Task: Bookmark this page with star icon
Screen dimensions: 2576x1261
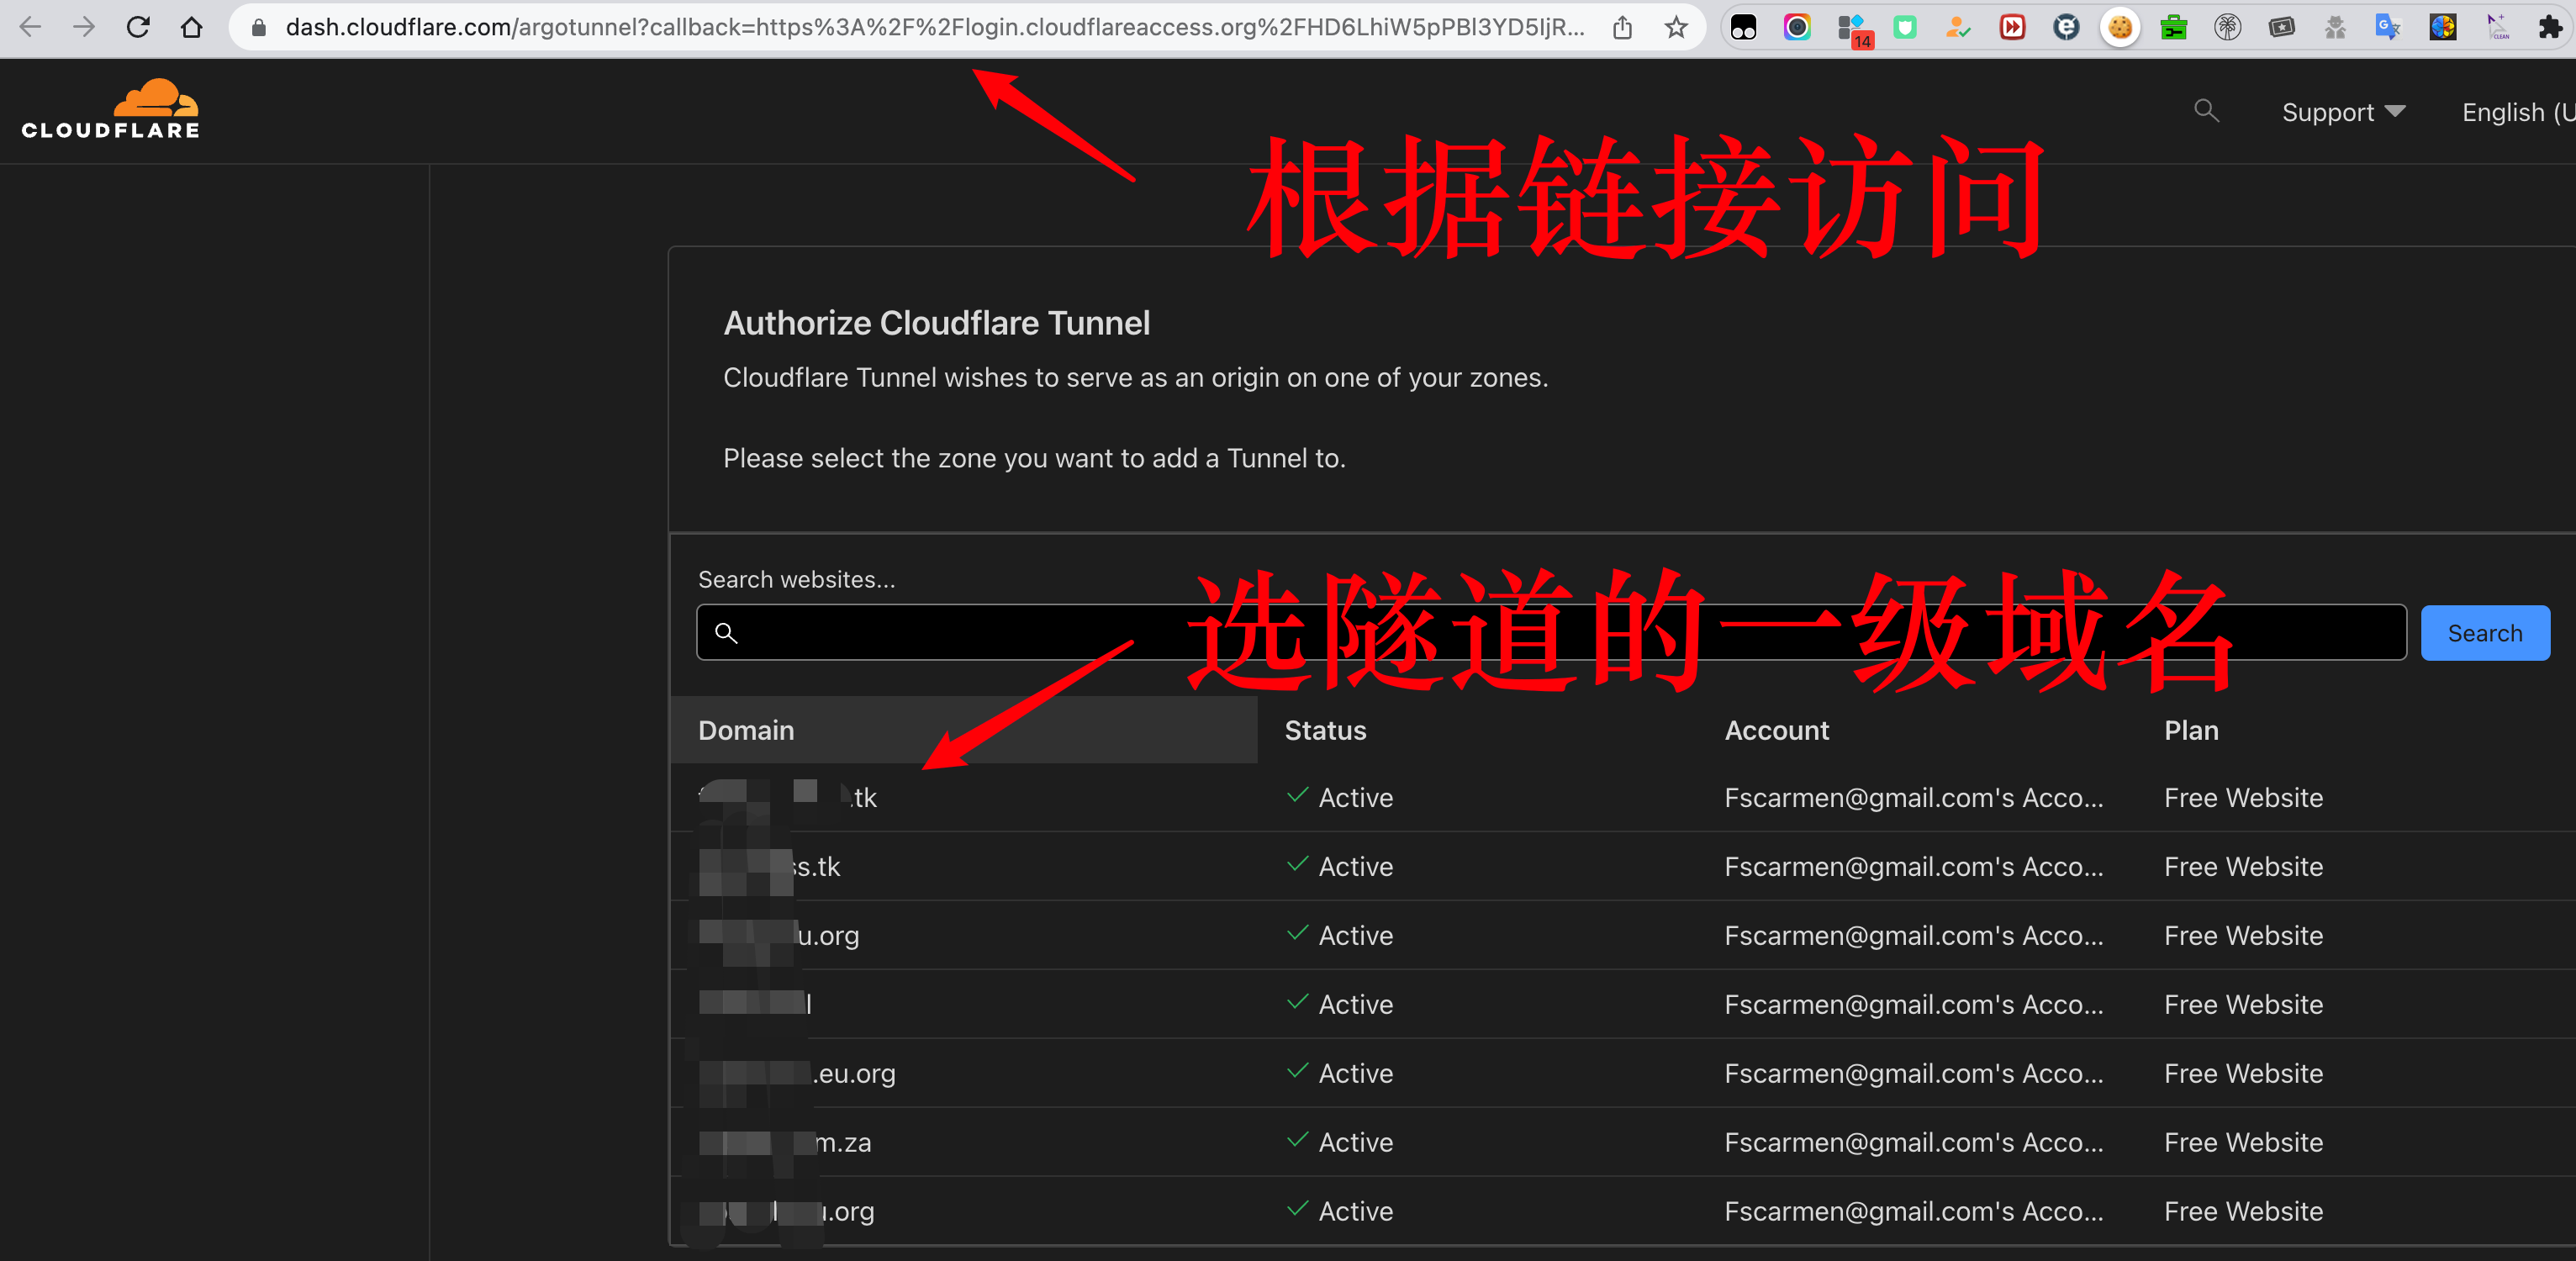Action: tap(1676, 27)
